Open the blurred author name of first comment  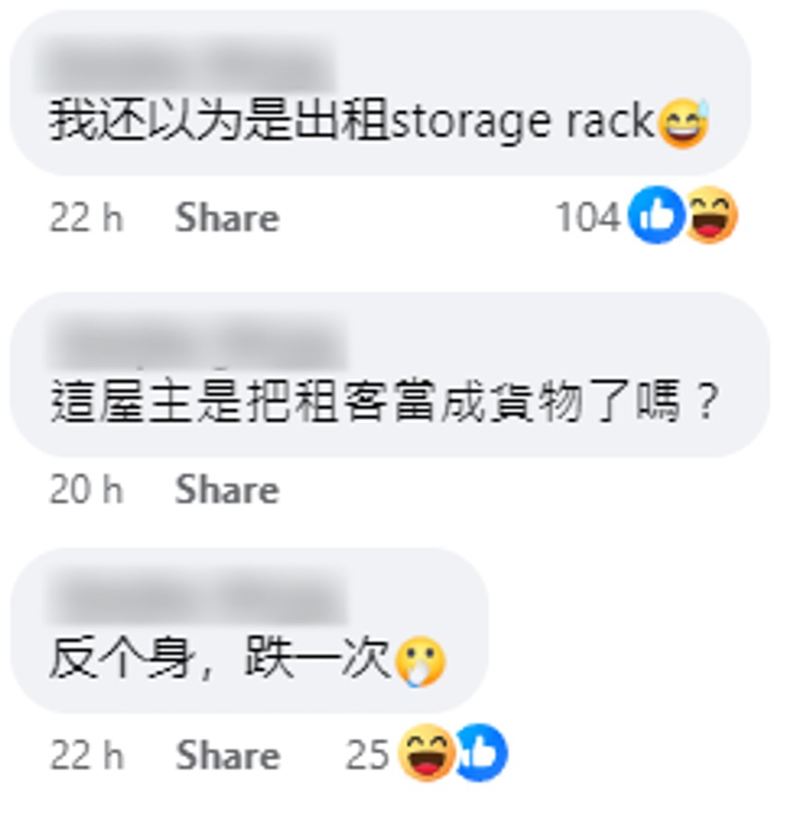point(186,67)
